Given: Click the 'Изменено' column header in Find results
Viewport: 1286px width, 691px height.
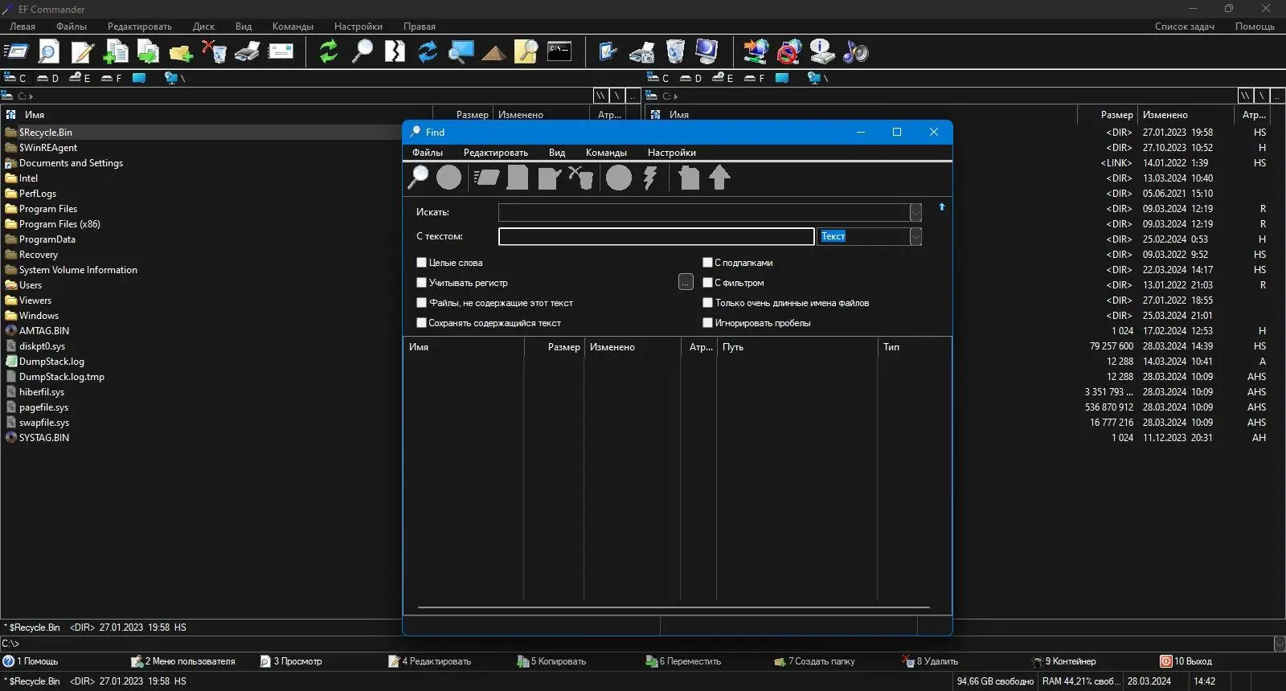Looking at the screenshot, I should point(633,347).
